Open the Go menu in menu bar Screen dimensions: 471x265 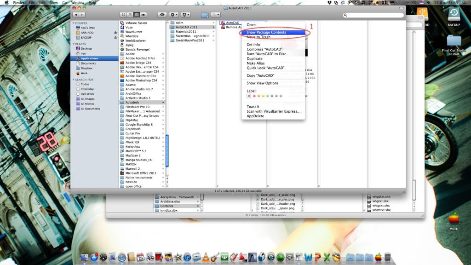coord(64,2)
